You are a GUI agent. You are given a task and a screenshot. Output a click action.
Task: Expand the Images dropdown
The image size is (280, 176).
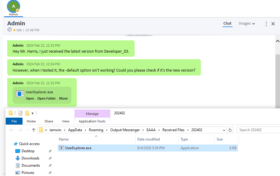pyautogui.click(x=247, y=23)
